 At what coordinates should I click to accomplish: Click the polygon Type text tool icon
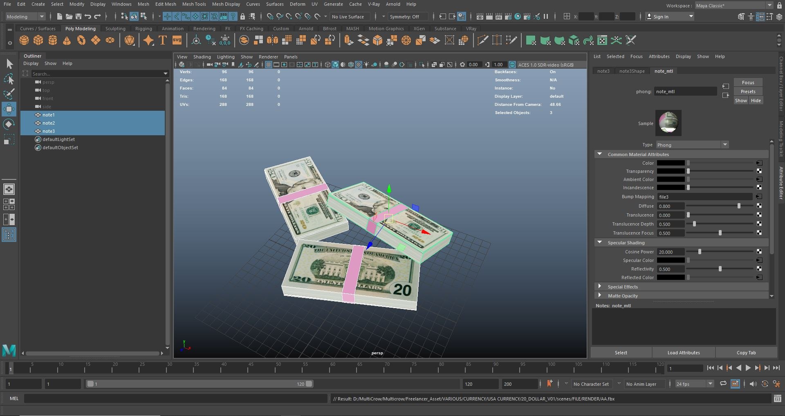[162, 40]
